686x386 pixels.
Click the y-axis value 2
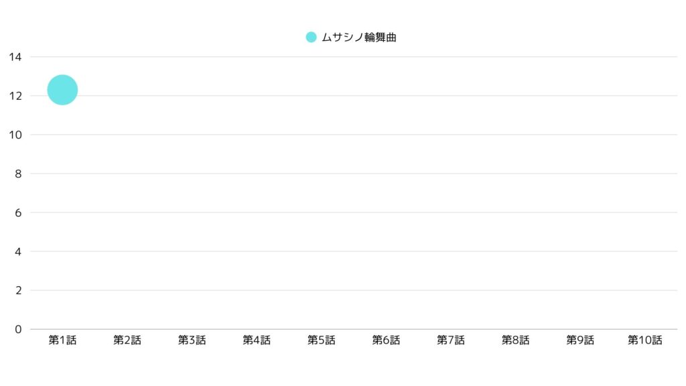coord(18,290)
